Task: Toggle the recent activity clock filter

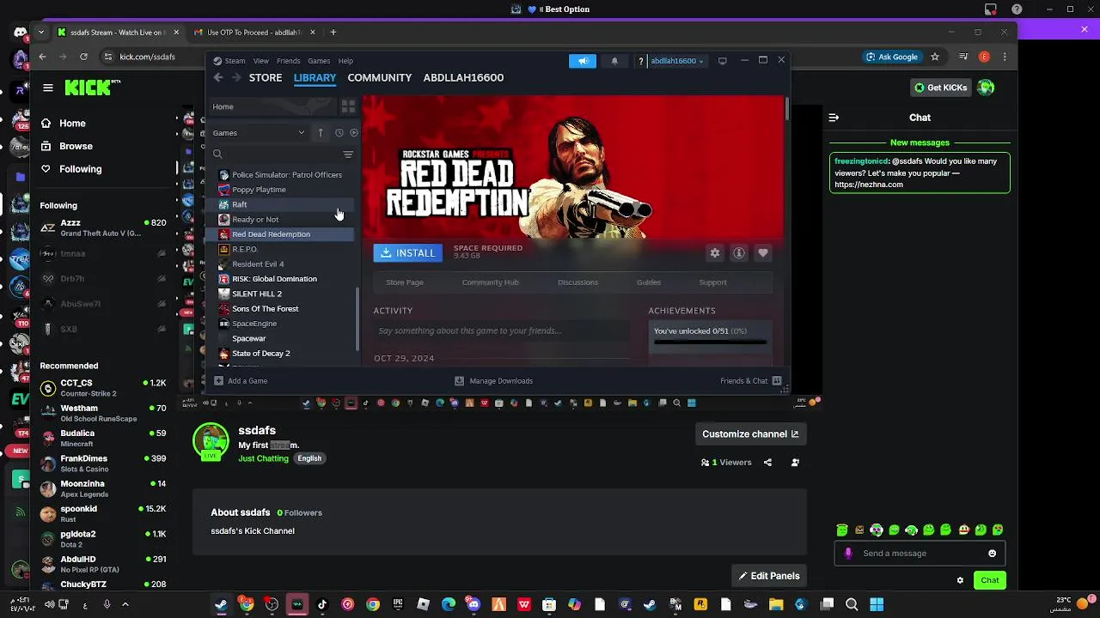Action: (x=339, y=133)
